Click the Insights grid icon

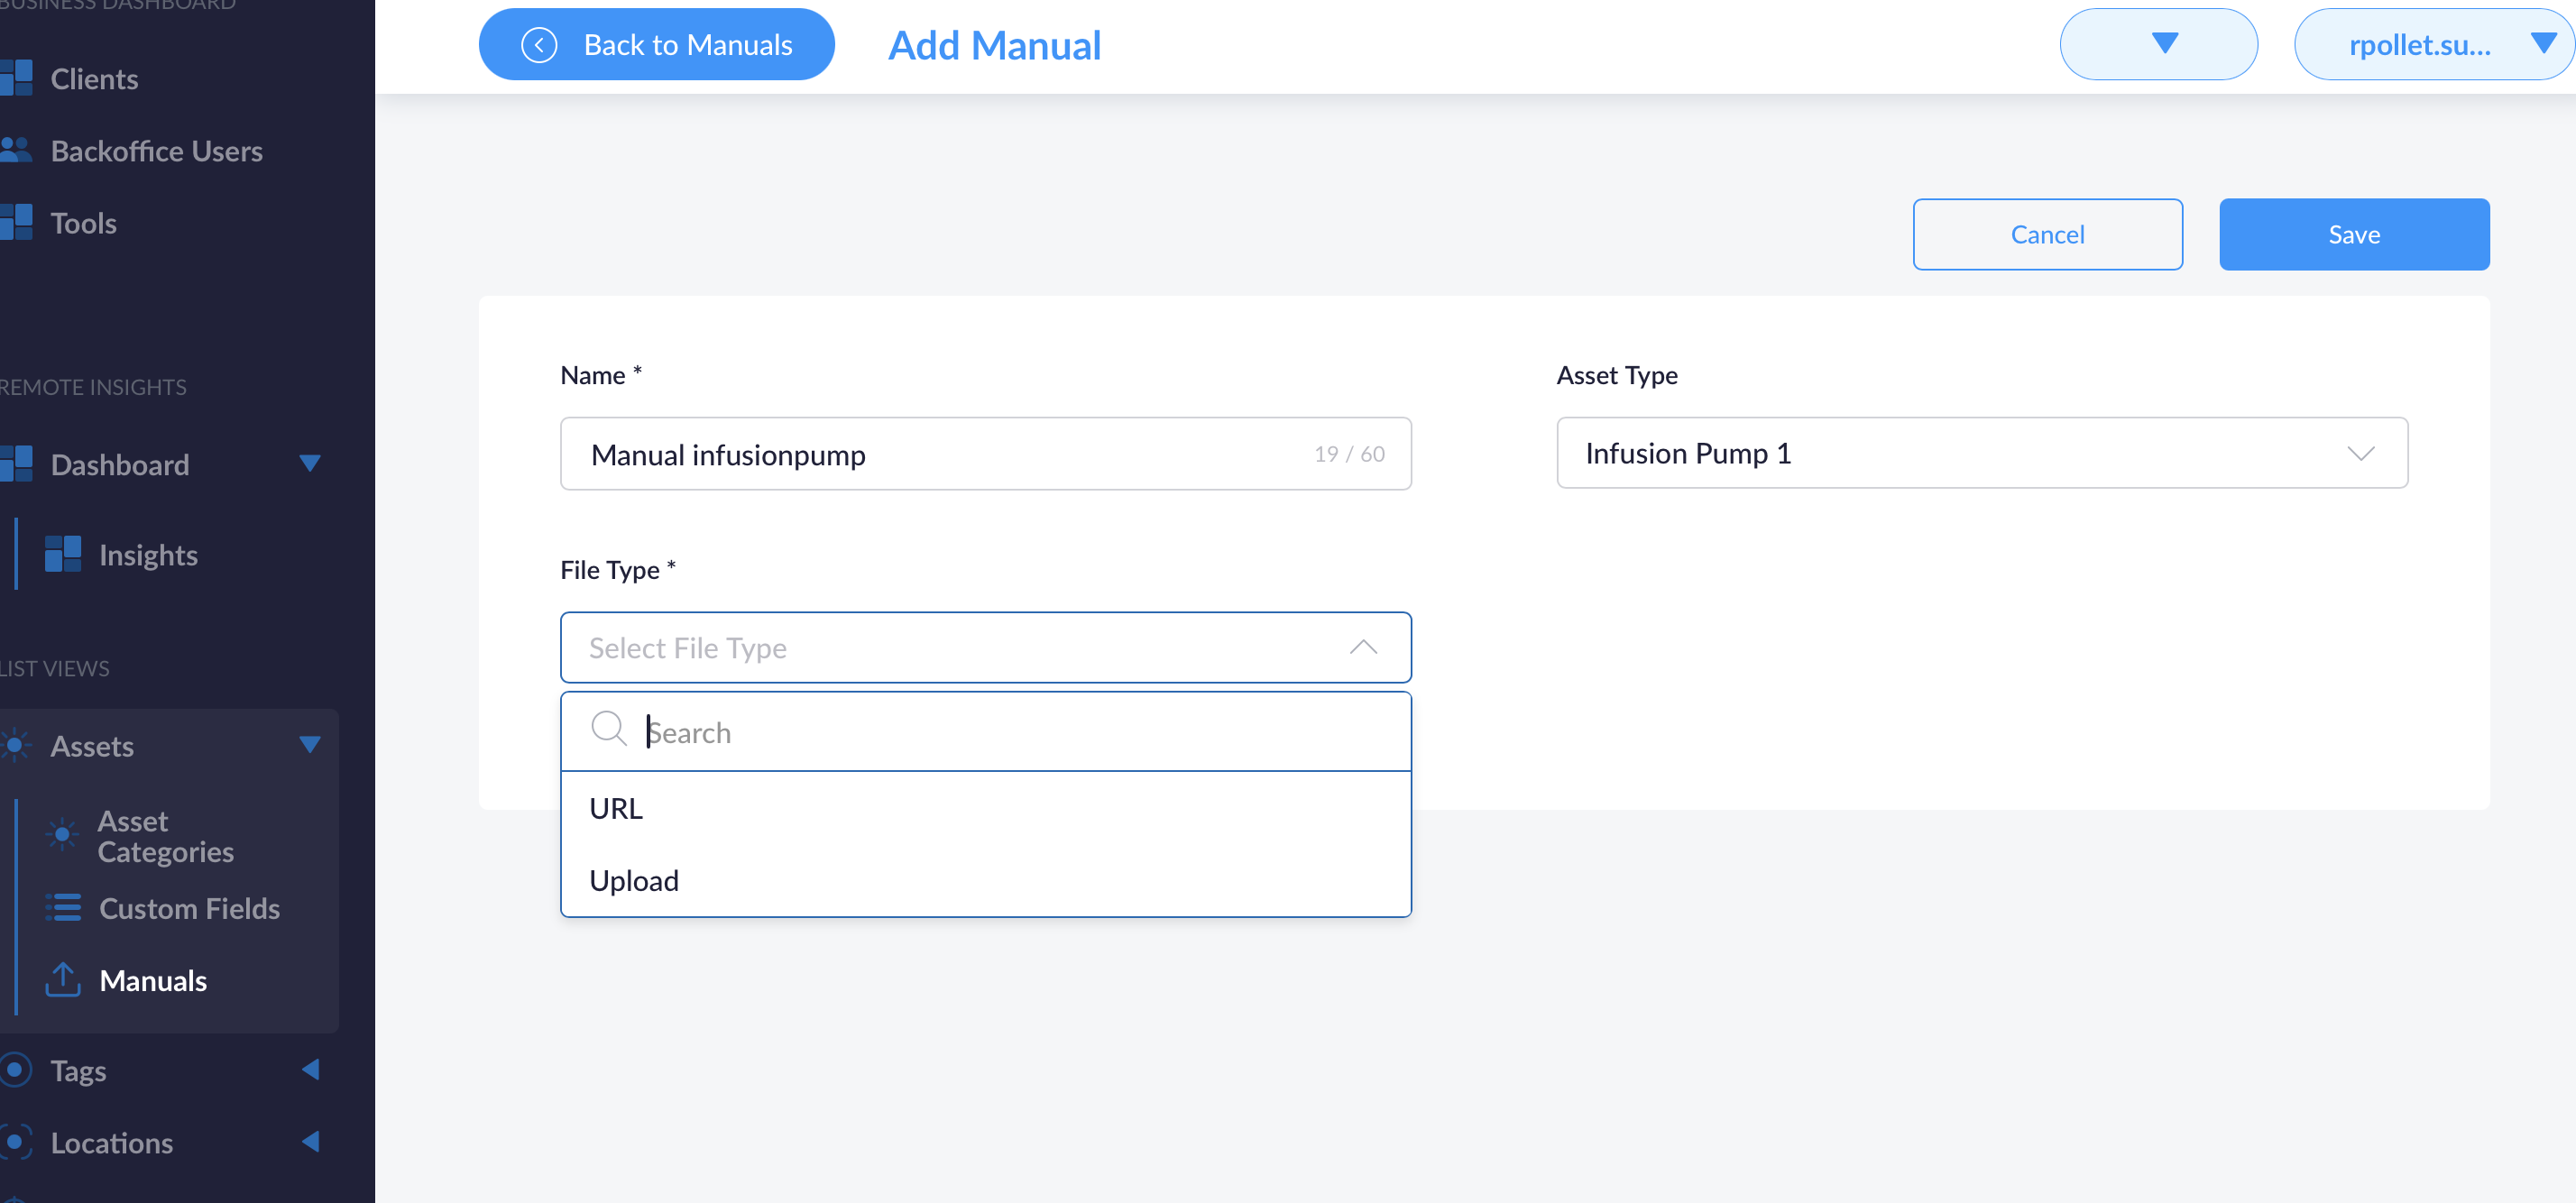(x=63, y=554)
